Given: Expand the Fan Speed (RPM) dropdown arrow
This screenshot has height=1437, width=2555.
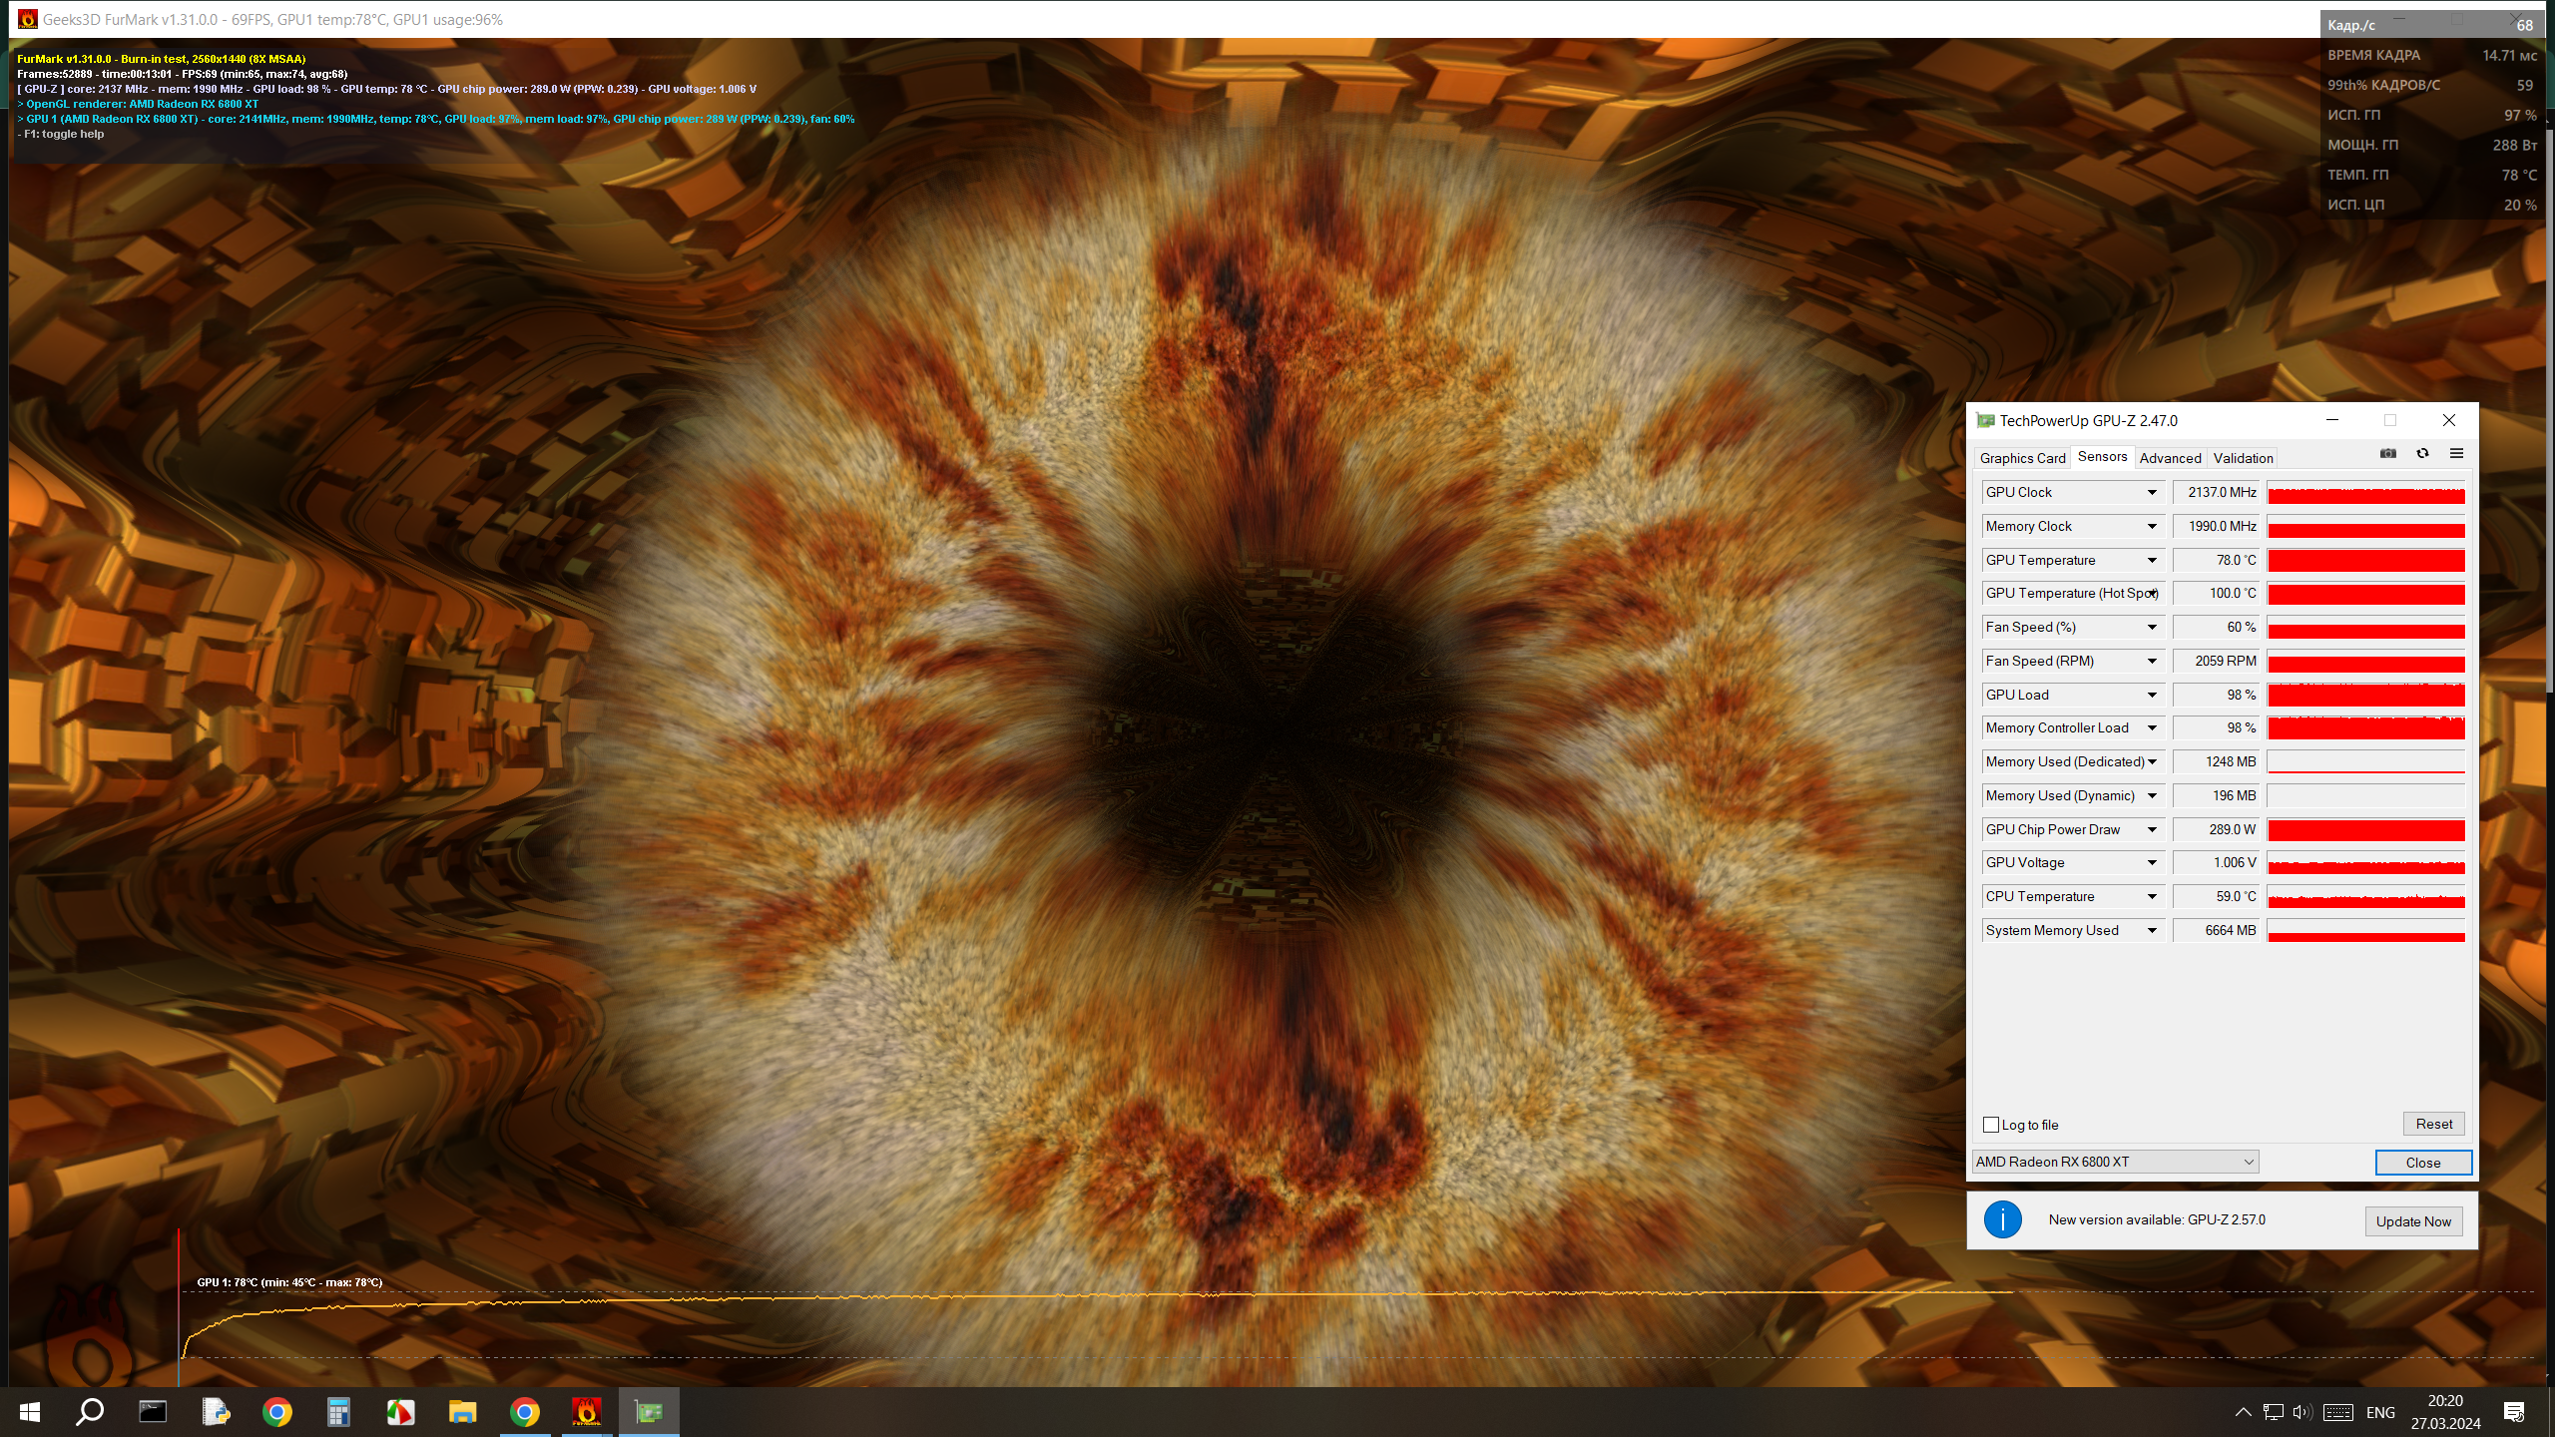Looking at the screenshot, I should click(2152, 662).
